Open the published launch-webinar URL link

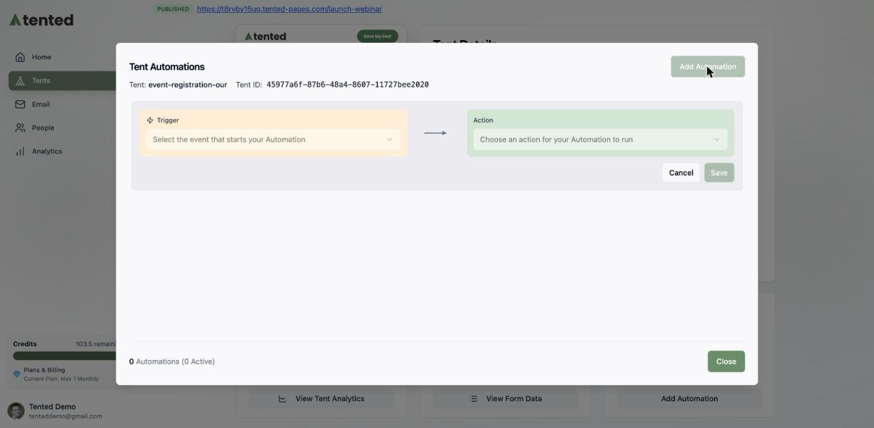point(289,9)
